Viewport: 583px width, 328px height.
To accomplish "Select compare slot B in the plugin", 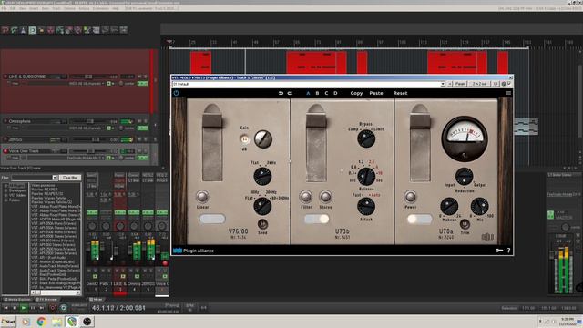I will [317, 93].
